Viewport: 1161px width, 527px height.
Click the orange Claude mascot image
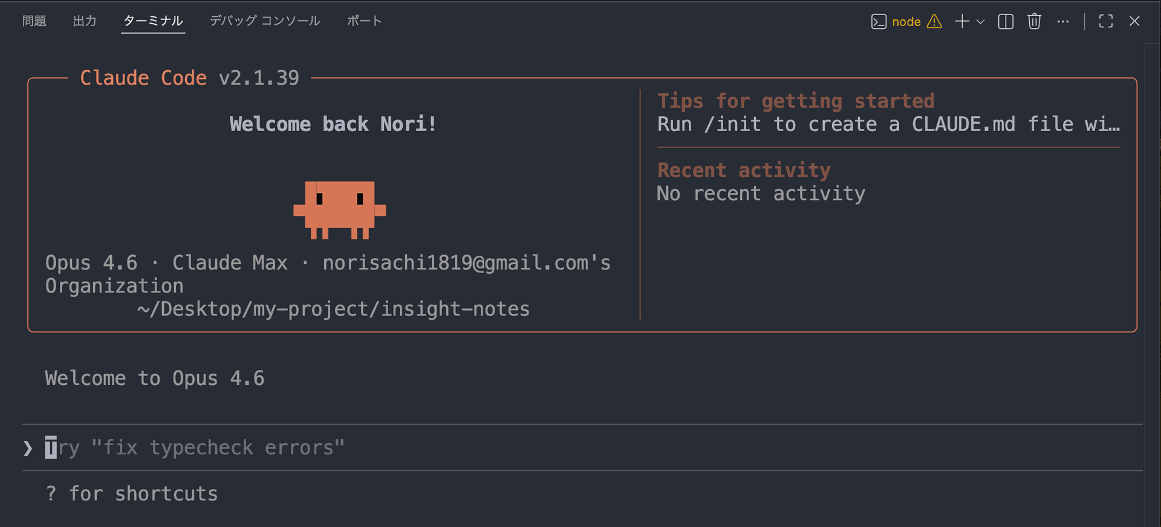point(339,210)
